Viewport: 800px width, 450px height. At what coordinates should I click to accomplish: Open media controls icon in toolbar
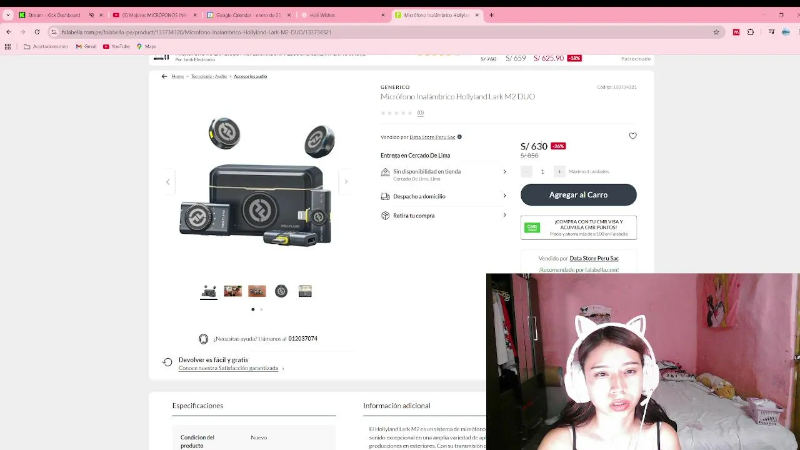[x=772, y=32]
